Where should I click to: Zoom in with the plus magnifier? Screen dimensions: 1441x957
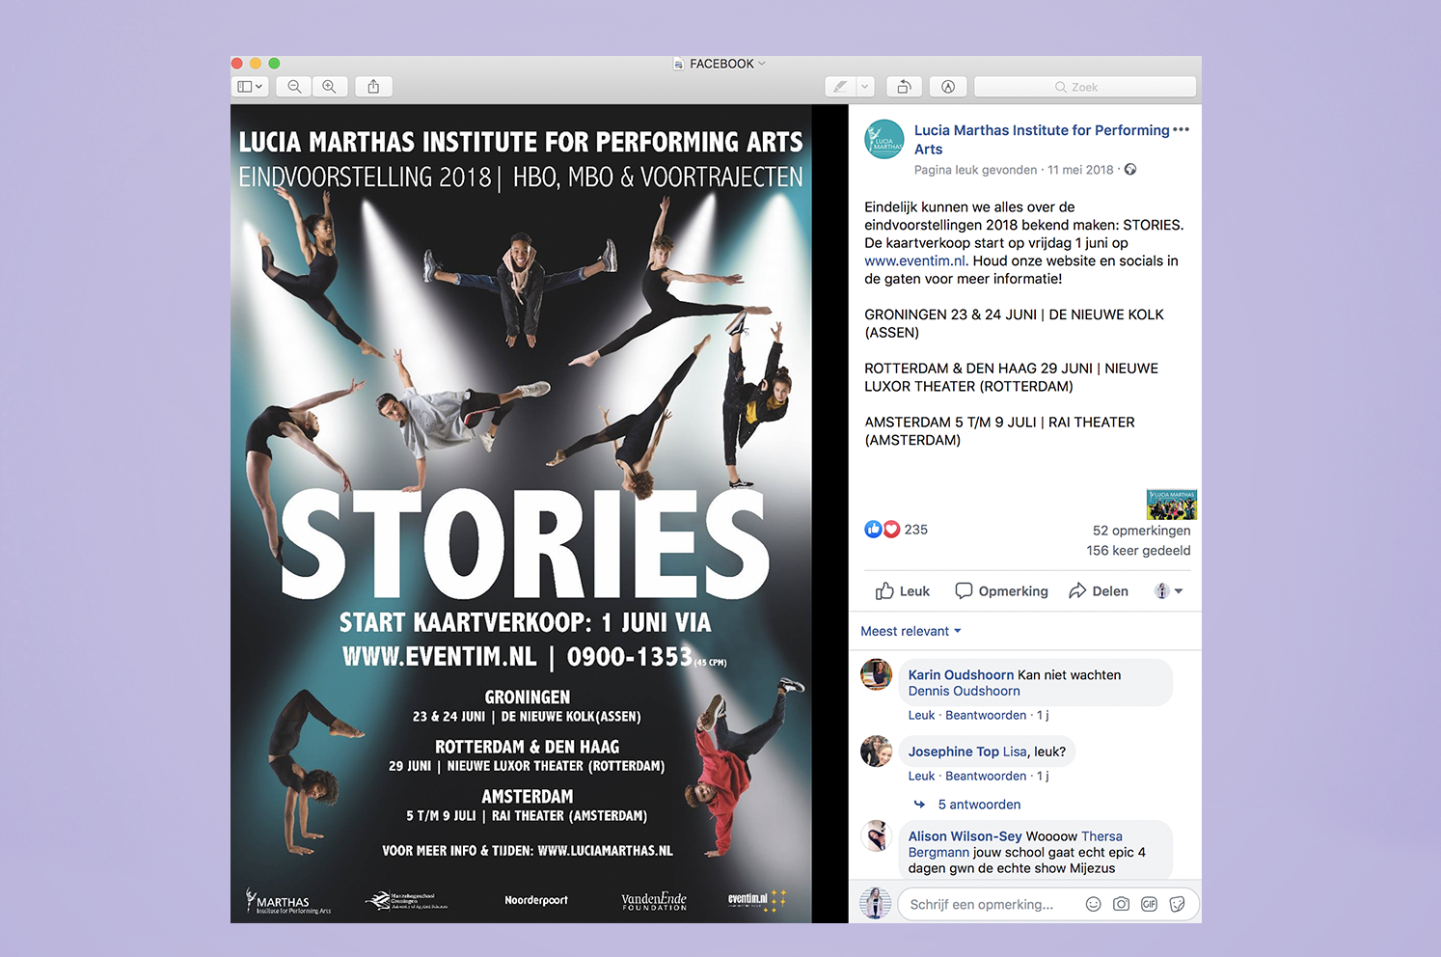point(329,87)
